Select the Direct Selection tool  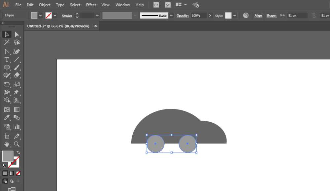(x=17, y=35)
